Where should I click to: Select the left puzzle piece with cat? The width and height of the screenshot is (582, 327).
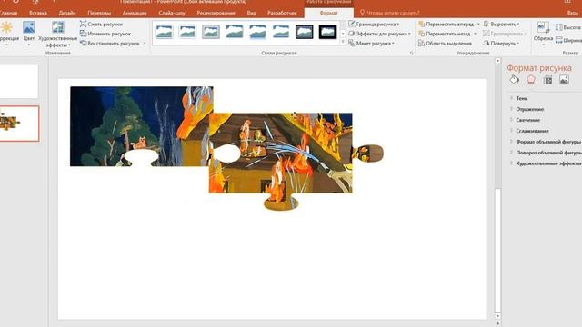click(x=141, y=126)
